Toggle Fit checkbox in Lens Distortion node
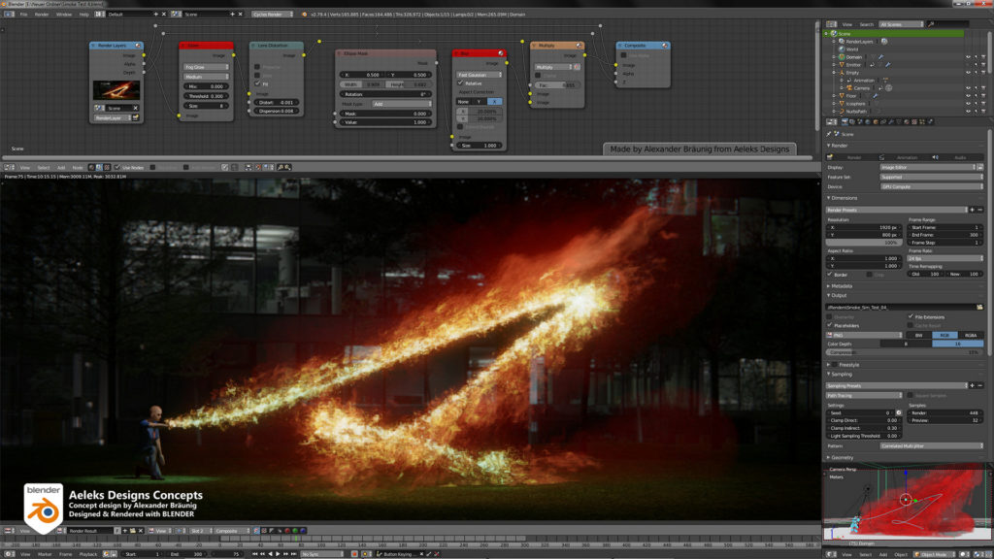 pos(257,83)
